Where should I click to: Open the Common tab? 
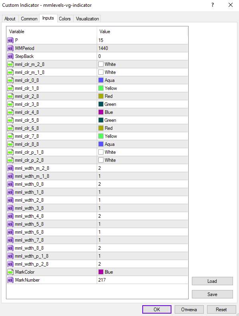pos(29,19)
